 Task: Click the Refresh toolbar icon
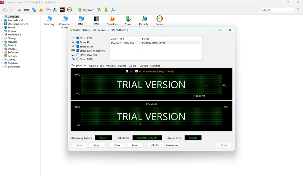point(5,10)
